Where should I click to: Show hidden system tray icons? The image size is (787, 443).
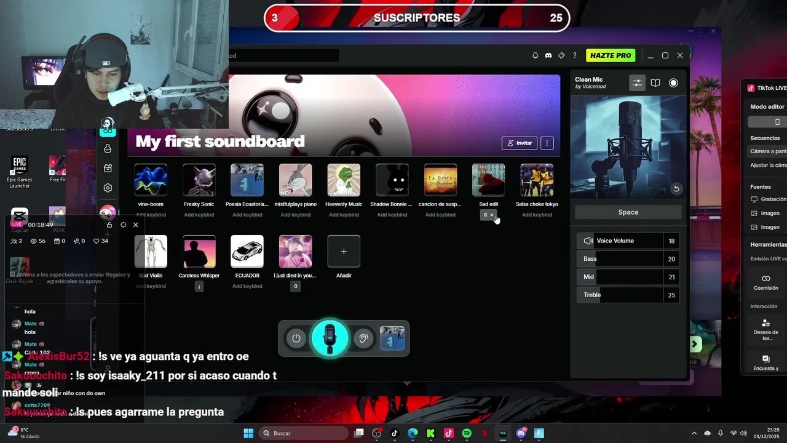tap(694, 433)
